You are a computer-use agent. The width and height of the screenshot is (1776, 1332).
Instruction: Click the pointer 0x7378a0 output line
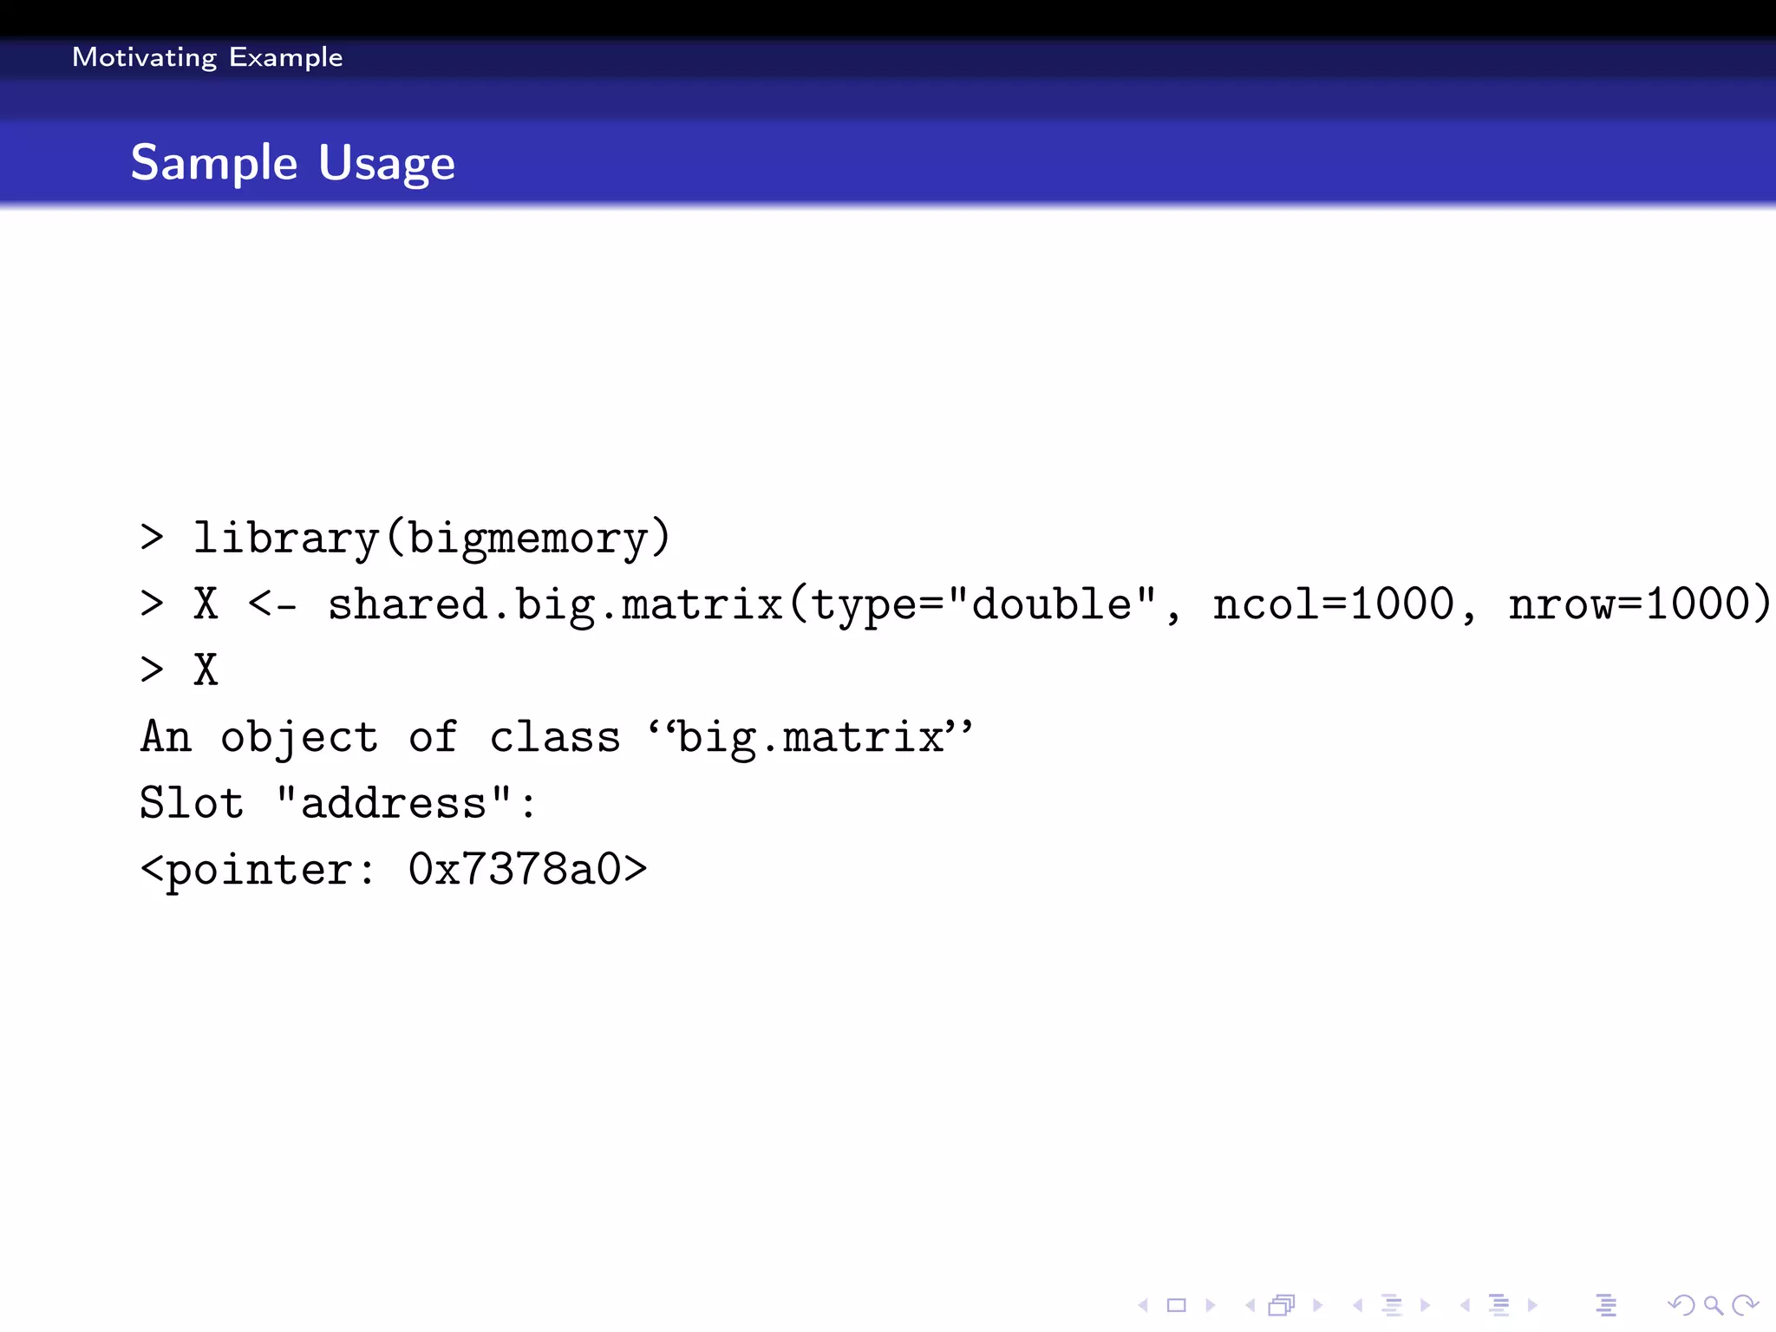[x=394, y=870]
